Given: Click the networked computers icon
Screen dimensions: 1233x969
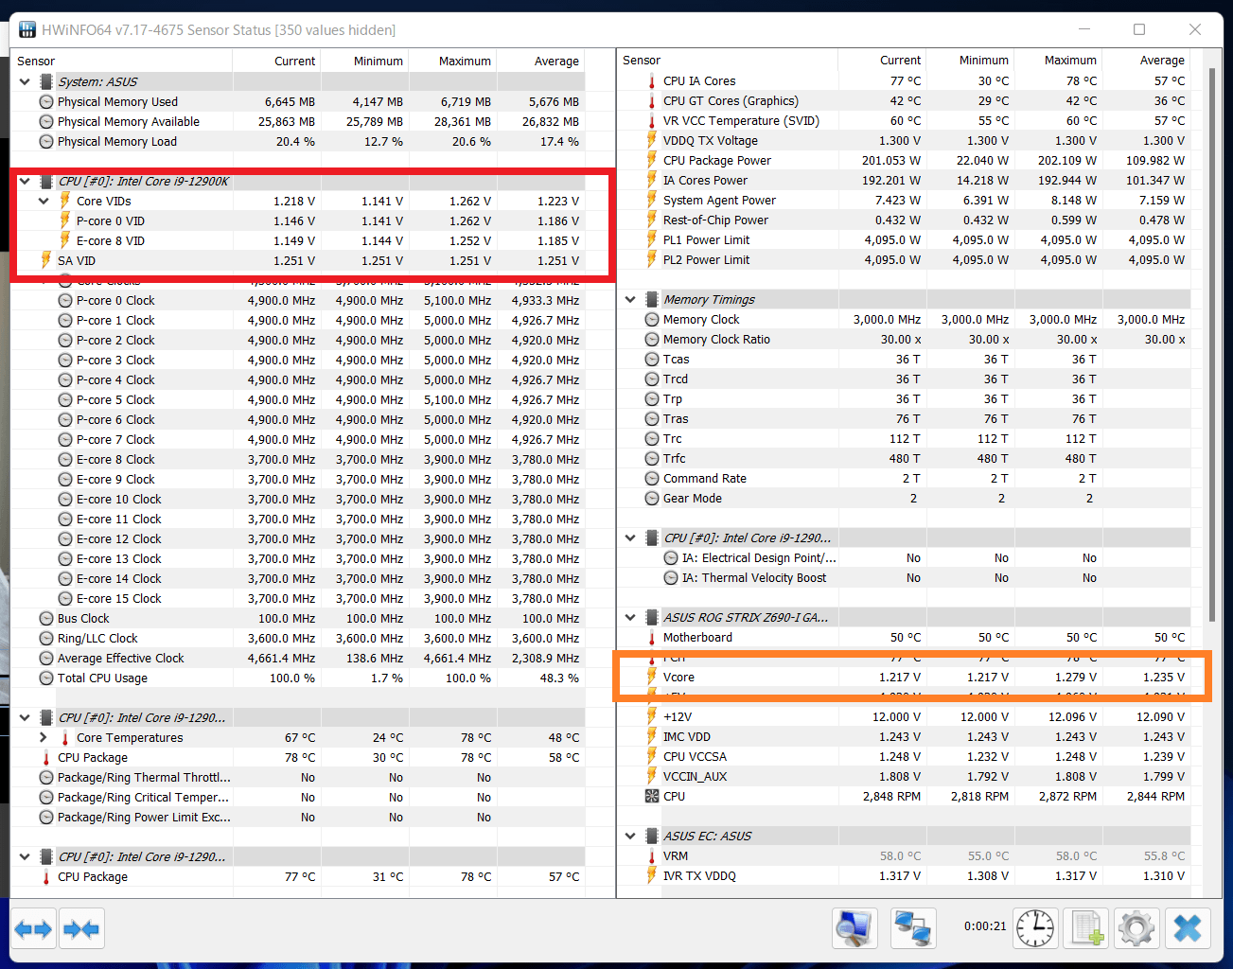Looking at the screenshot, I should tap(913, 928).
